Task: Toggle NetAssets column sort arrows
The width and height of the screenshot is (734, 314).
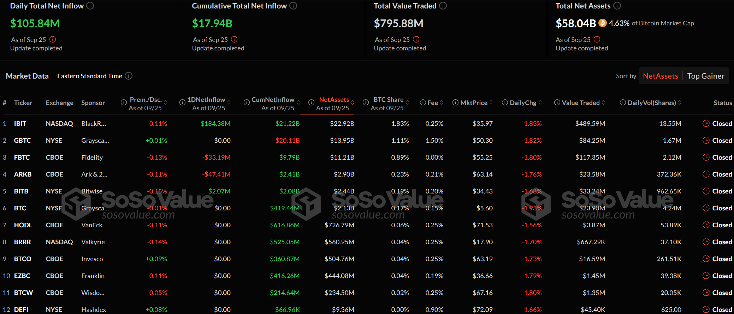Action: [x=353, y=103]
